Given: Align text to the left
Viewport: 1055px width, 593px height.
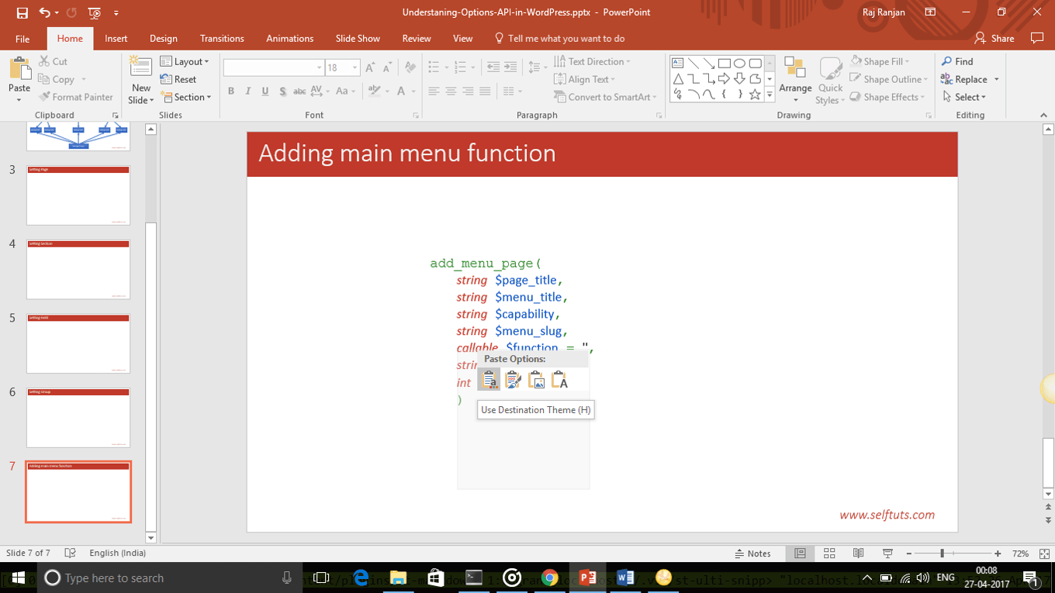Looking at the screenshot, I should 434,91.
